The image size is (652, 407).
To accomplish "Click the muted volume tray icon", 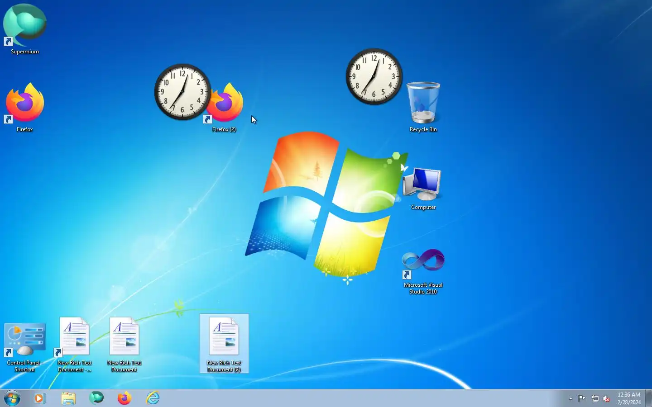I will [607, 398].
